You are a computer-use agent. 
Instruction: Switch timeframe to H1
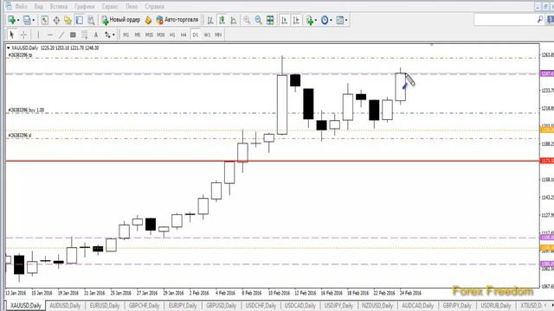[172, 35]
